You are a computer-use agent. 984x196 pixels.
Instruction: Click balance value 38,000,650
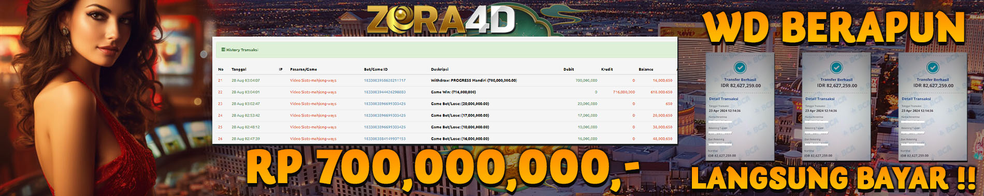click(x=662, y=127)
